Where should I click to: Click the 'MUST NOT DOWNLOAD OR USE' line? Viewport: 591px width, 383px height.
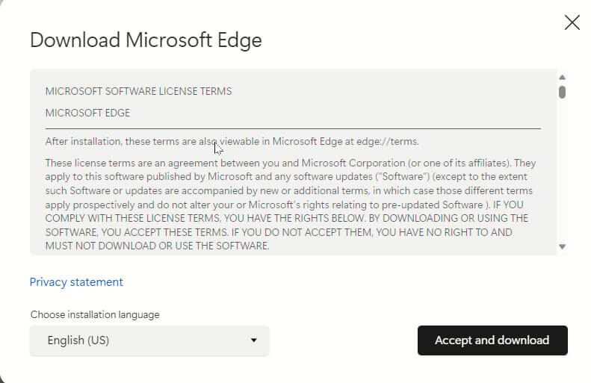click(x=157, y=246)
